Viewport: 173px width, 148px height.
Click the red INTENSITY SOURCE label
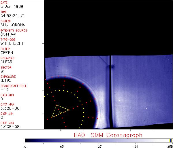point(14,30)
